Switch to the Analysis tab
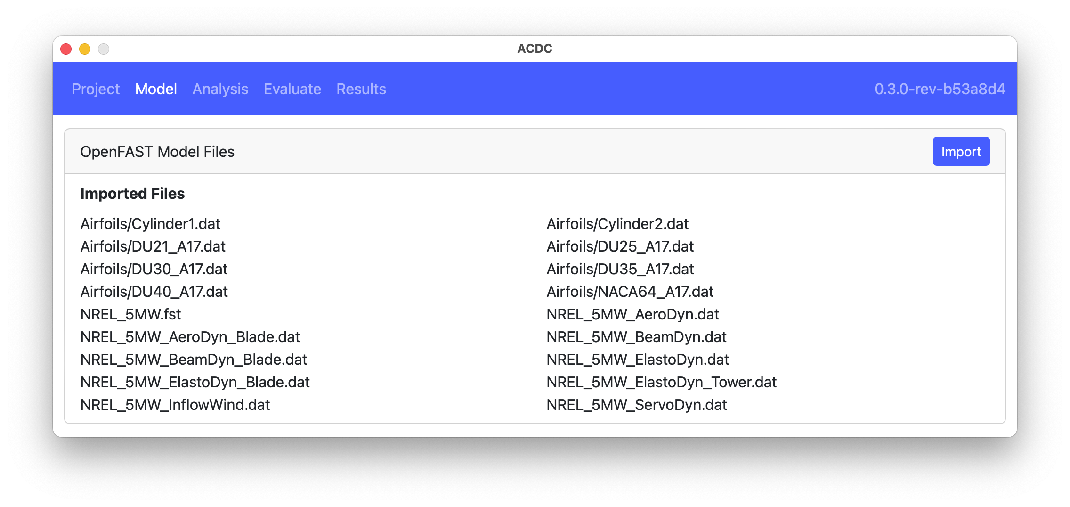Image resolution: width=1070 pixels, height=507 pixels. pos(220,89)
